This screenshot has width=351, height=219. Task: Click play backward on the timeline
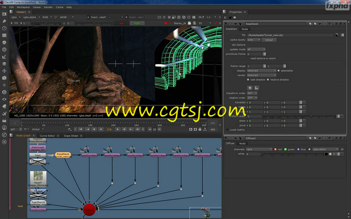[x=101, y=129]
